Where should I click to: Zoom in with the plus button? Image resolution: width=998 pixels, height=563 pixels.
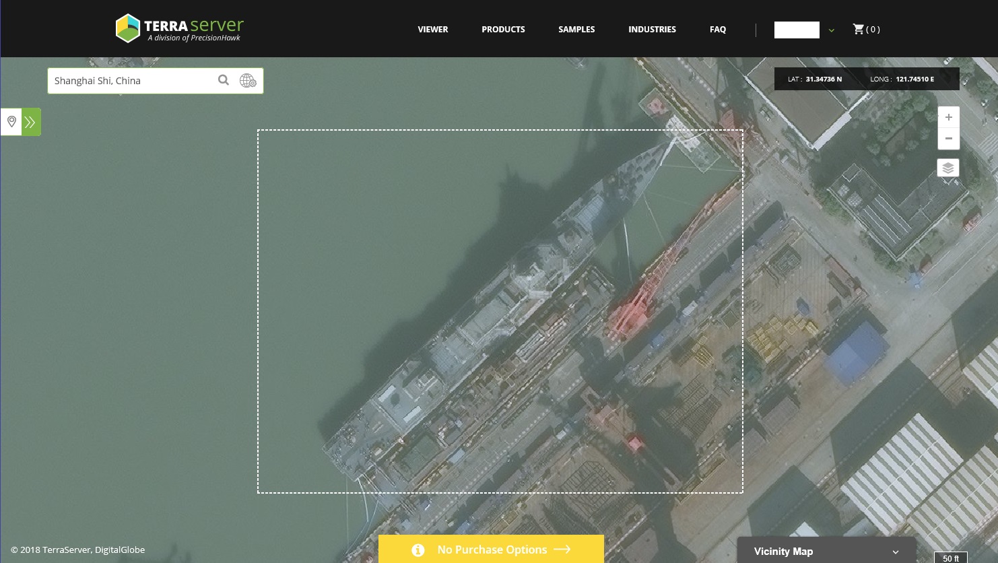point(948,117)
